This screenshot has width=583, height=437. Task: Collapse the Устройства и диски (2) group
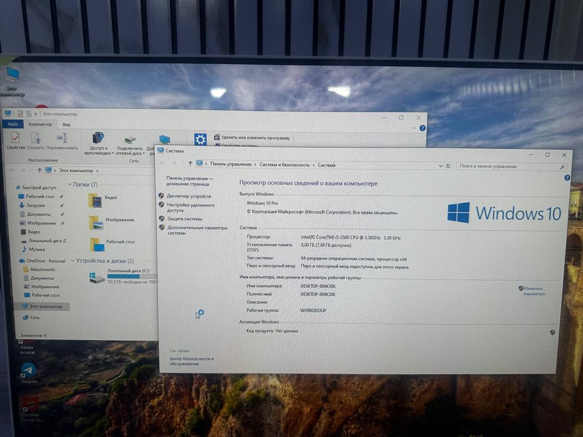[x=73, y=261]
